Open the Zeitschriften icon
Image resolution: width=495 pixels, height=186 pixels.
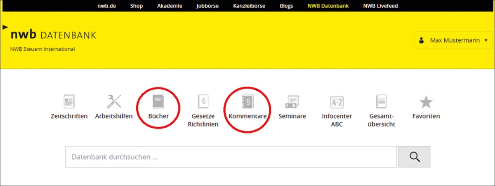click(x=69, y=101)
